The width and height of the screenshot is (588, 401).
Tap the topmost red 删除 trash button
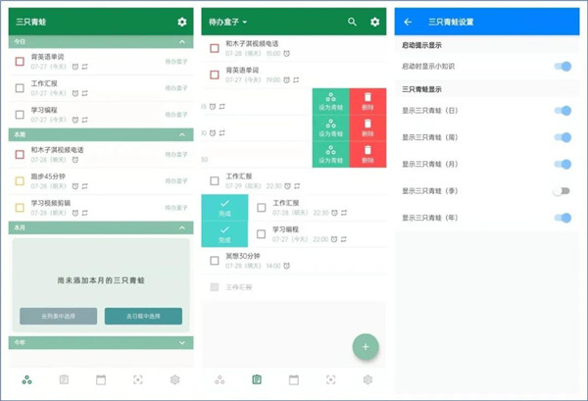[x=367, y=101]
